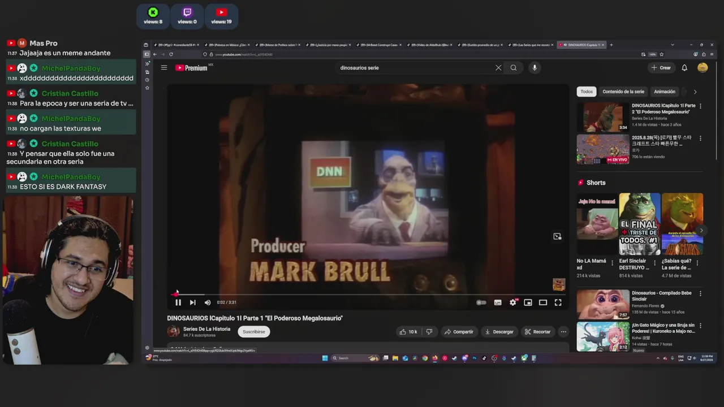Open Windows Start menu
The height and width of the screenshot is (407, 724).
325,358
